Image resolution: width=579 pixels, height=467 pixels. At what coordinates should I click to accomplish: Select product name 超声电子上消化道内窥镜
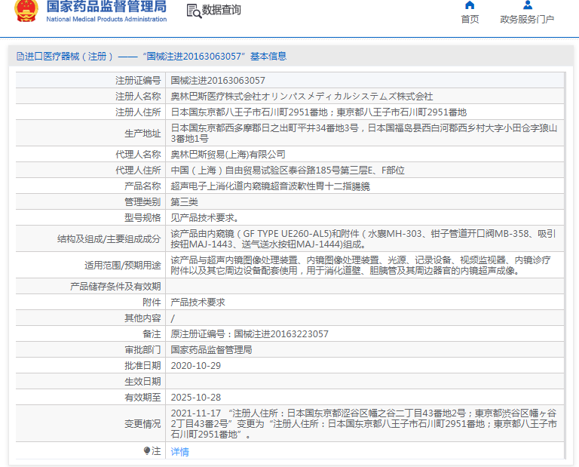tap(220, 186)
